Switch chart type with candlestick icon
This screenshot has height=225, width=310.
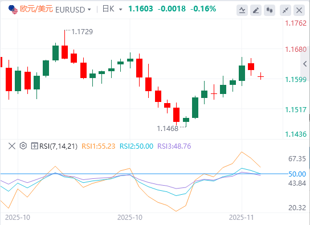[270, 10]
